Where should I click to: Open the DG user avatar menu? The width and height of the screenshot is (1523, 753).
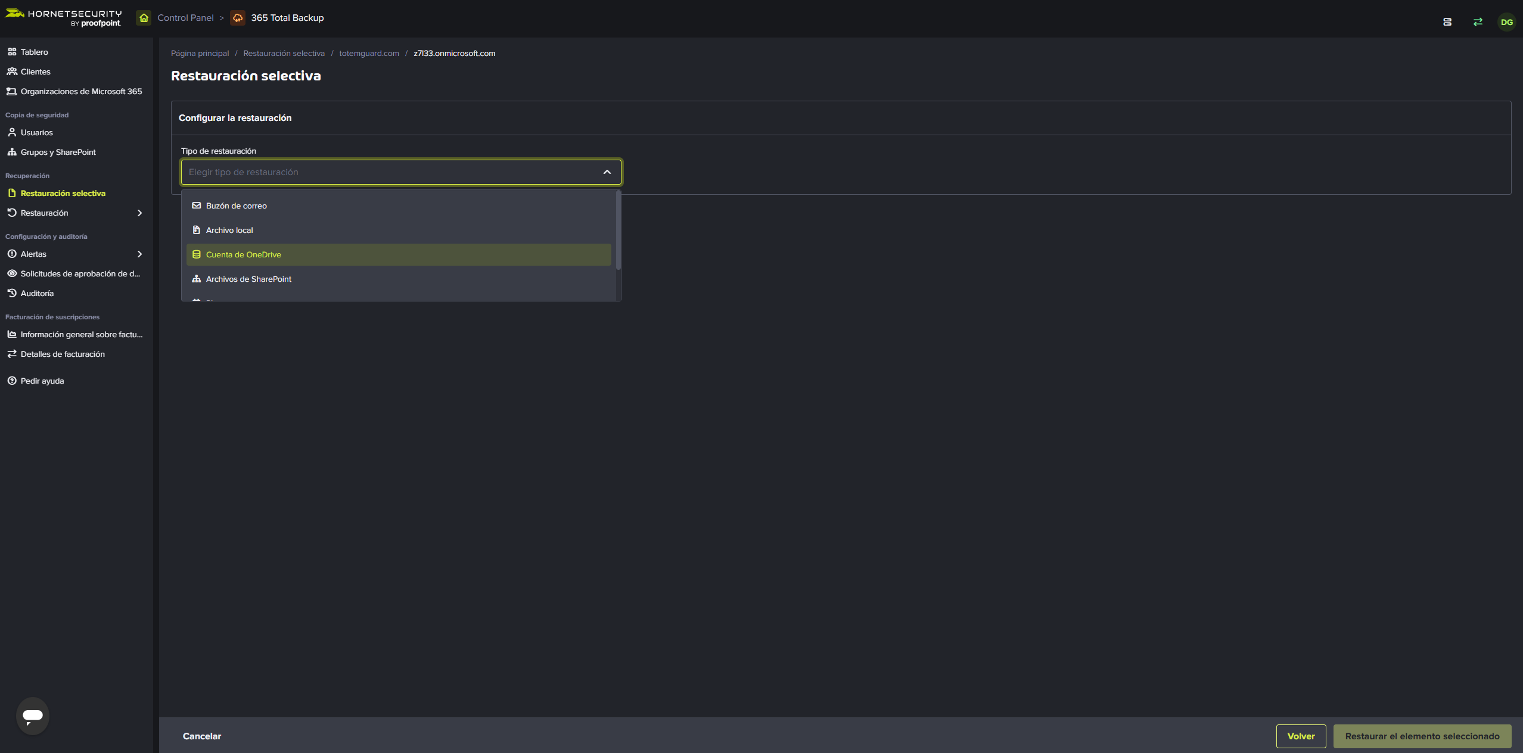(1506, 22)
